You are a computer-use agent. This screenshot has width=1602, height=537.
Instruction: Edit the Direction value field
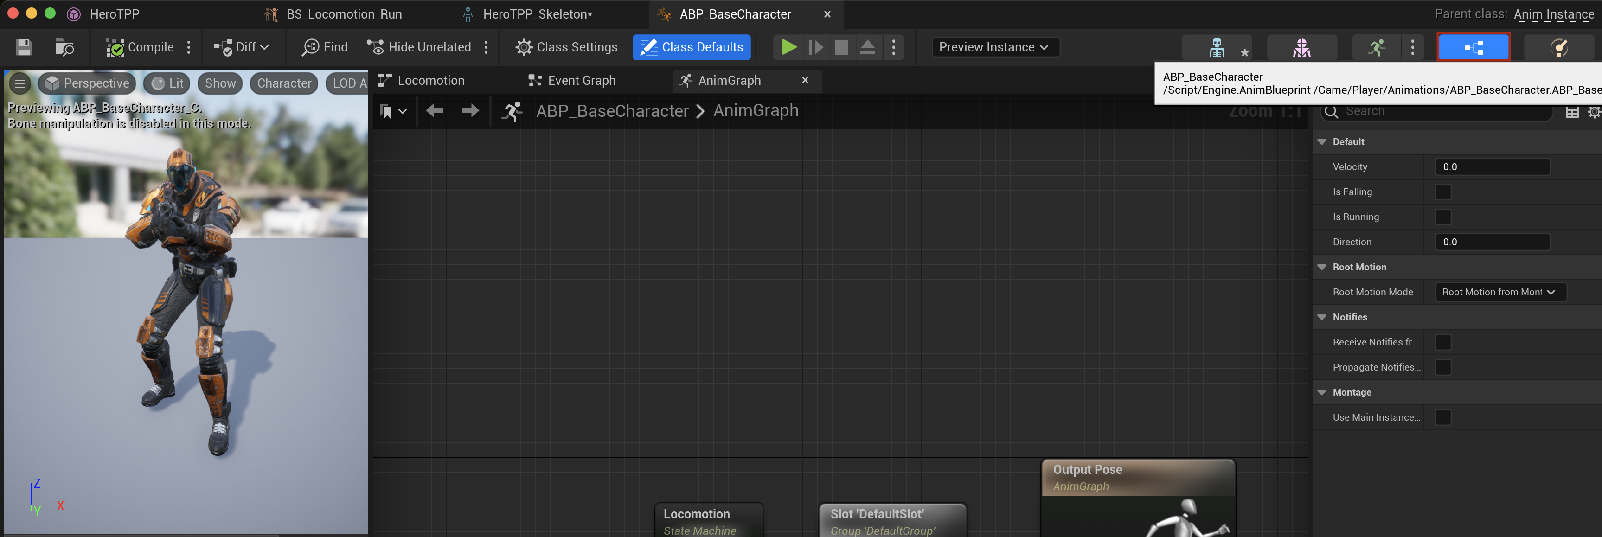(1492, 242)
